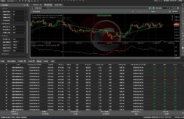Start backtest with the play button

click(x=170, y=8)
